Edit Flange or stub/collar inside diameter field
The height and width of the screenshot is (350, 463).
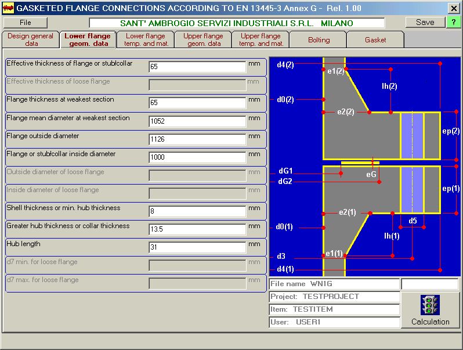197,157
